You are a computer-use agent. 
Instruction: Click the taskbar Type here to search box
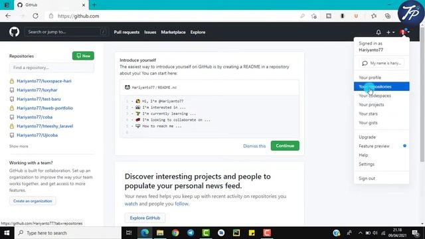tap(68, 233)
